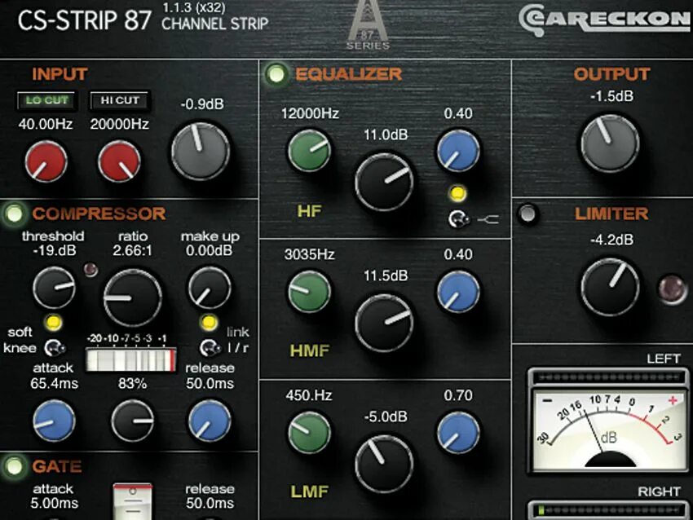Click the red lo cut 40.00Hz knob
Screen dimensions: 693x520
point(46,161)
